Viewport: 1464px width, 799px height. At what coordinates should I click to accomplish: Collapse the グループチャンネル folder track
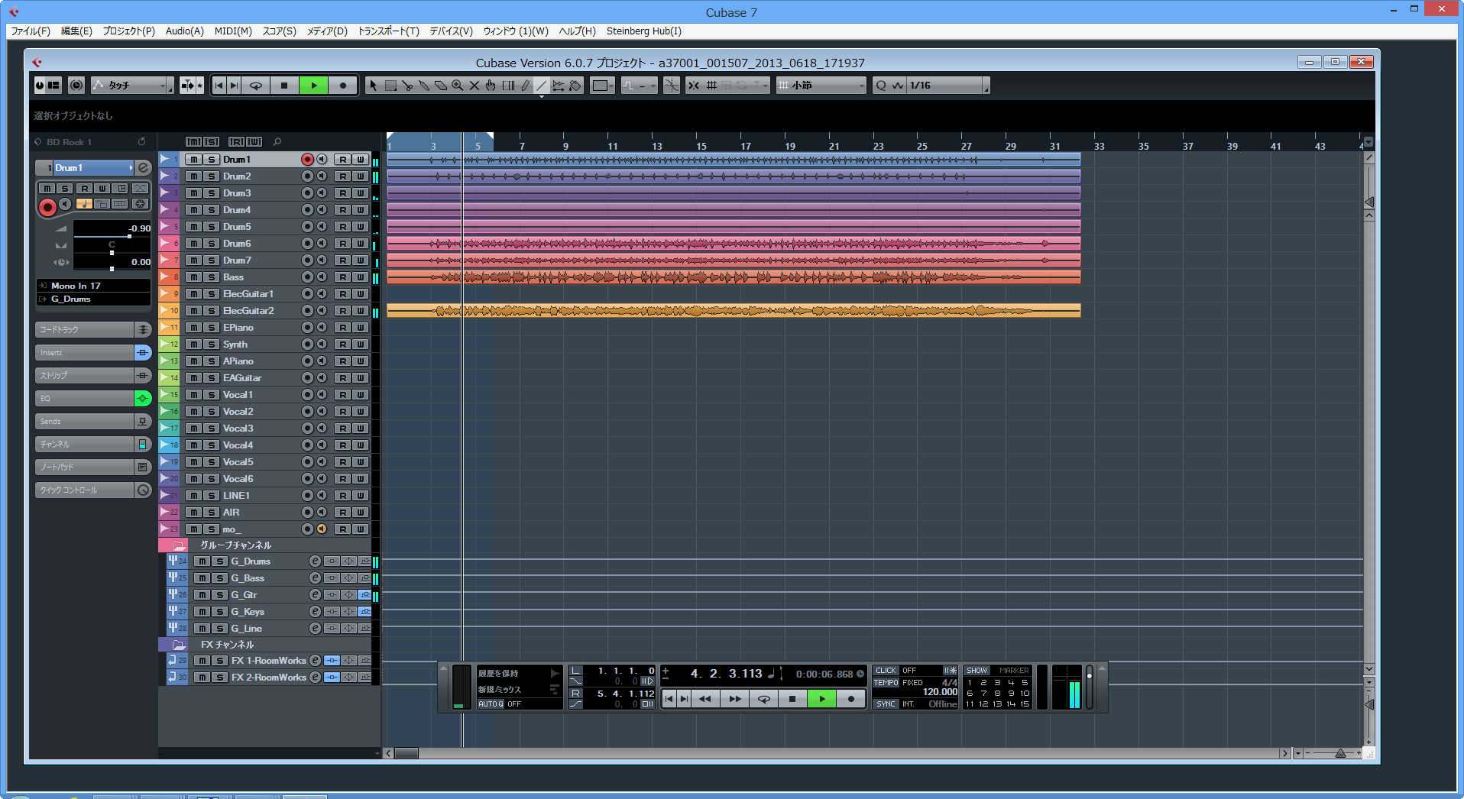tap(179, 545)
